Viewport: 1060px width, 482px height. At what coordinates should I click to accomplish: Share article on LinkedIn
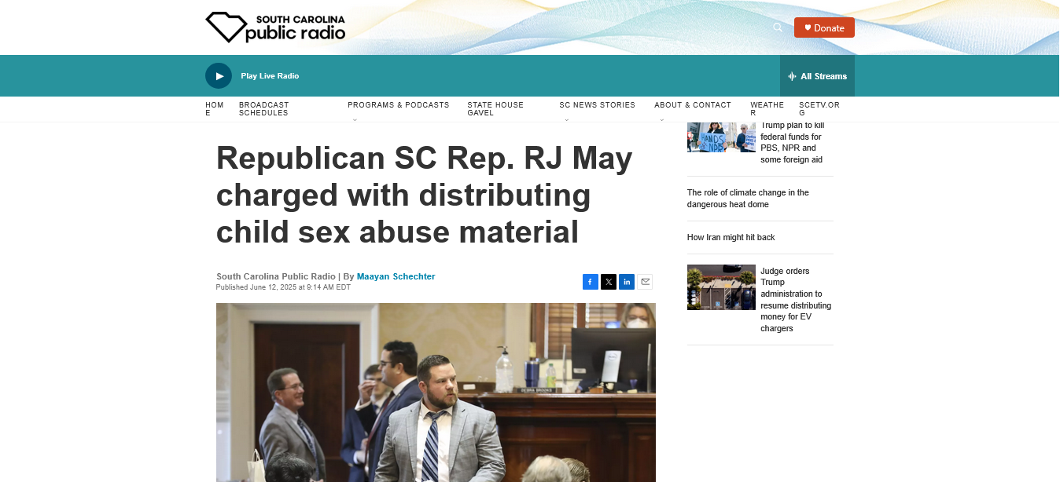tap(627, 282)
